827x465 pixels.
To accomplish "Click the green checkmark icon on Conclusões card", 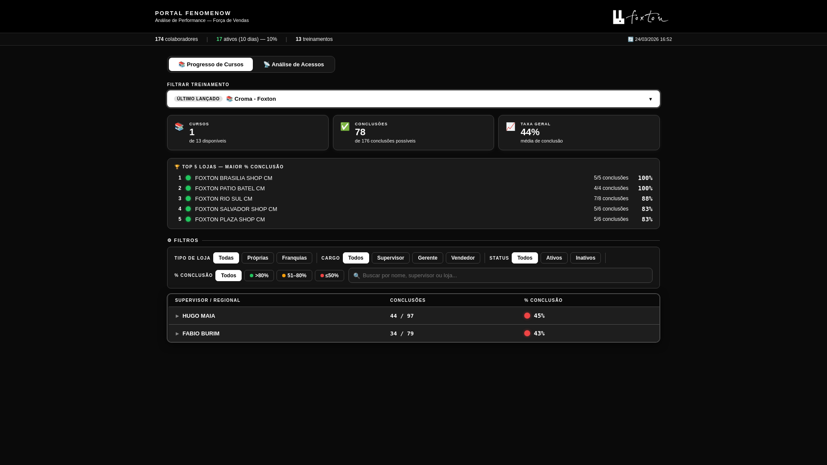I will (345, 127).
